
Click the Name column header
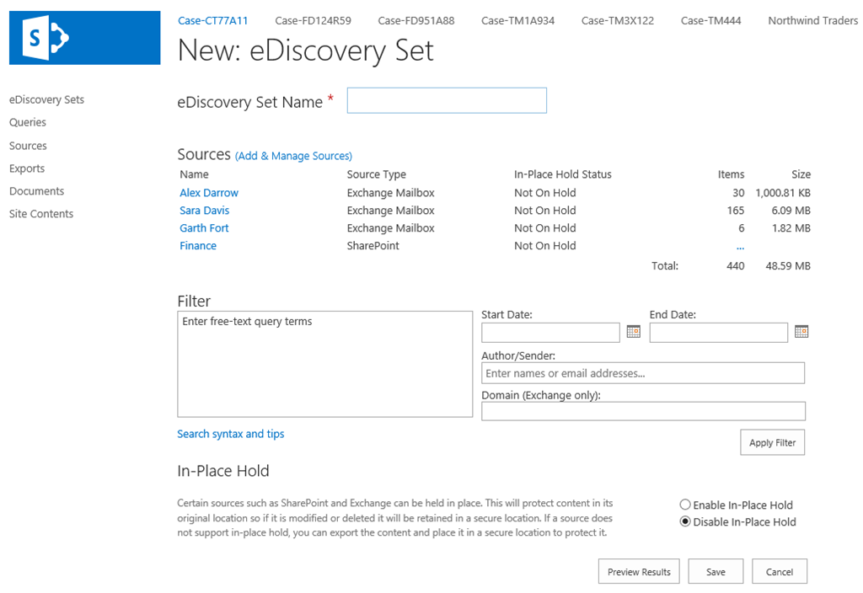pos(195,174)
